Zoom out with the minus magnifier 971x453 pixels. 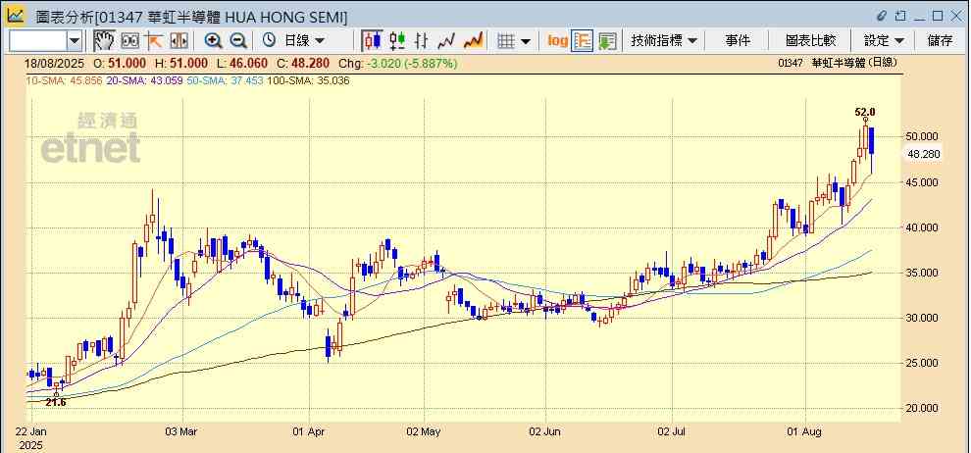coord(238,41)
